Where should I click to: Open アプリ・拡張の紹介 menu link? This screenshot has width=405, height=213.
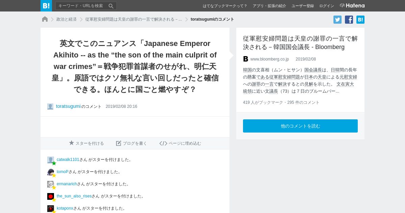[x=269, y=6]
